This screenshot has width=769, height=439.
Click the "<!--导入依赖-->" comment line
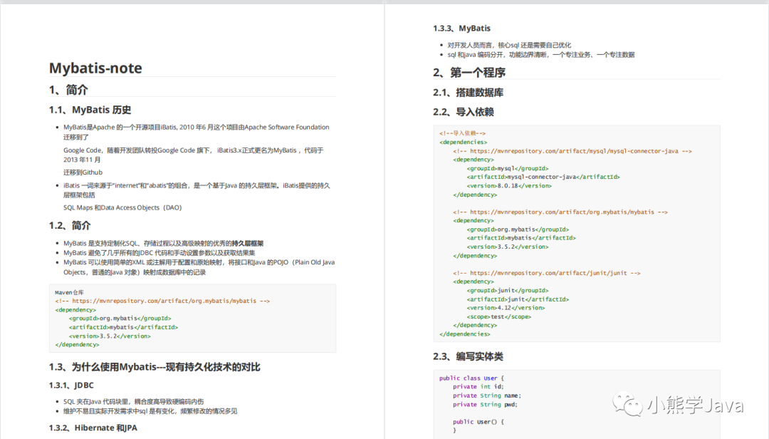click(x=463, y=133)
